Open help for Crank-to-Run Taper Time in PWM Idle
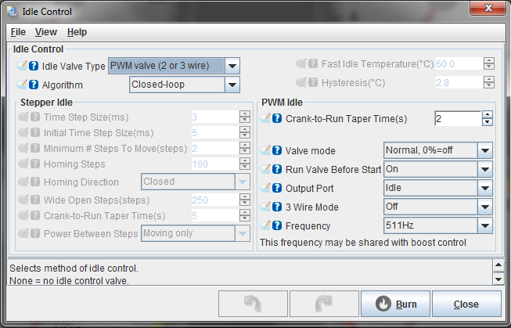This screenshot has height=328, width=511. pyautogui.click(x=277, y=118)
